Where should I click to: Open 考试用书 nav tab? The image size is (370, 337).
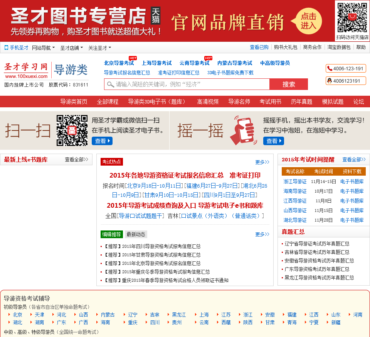click(271, 102)
